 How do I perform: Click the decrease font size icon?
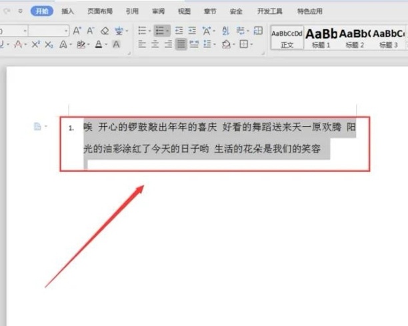(x=90, y=31)
